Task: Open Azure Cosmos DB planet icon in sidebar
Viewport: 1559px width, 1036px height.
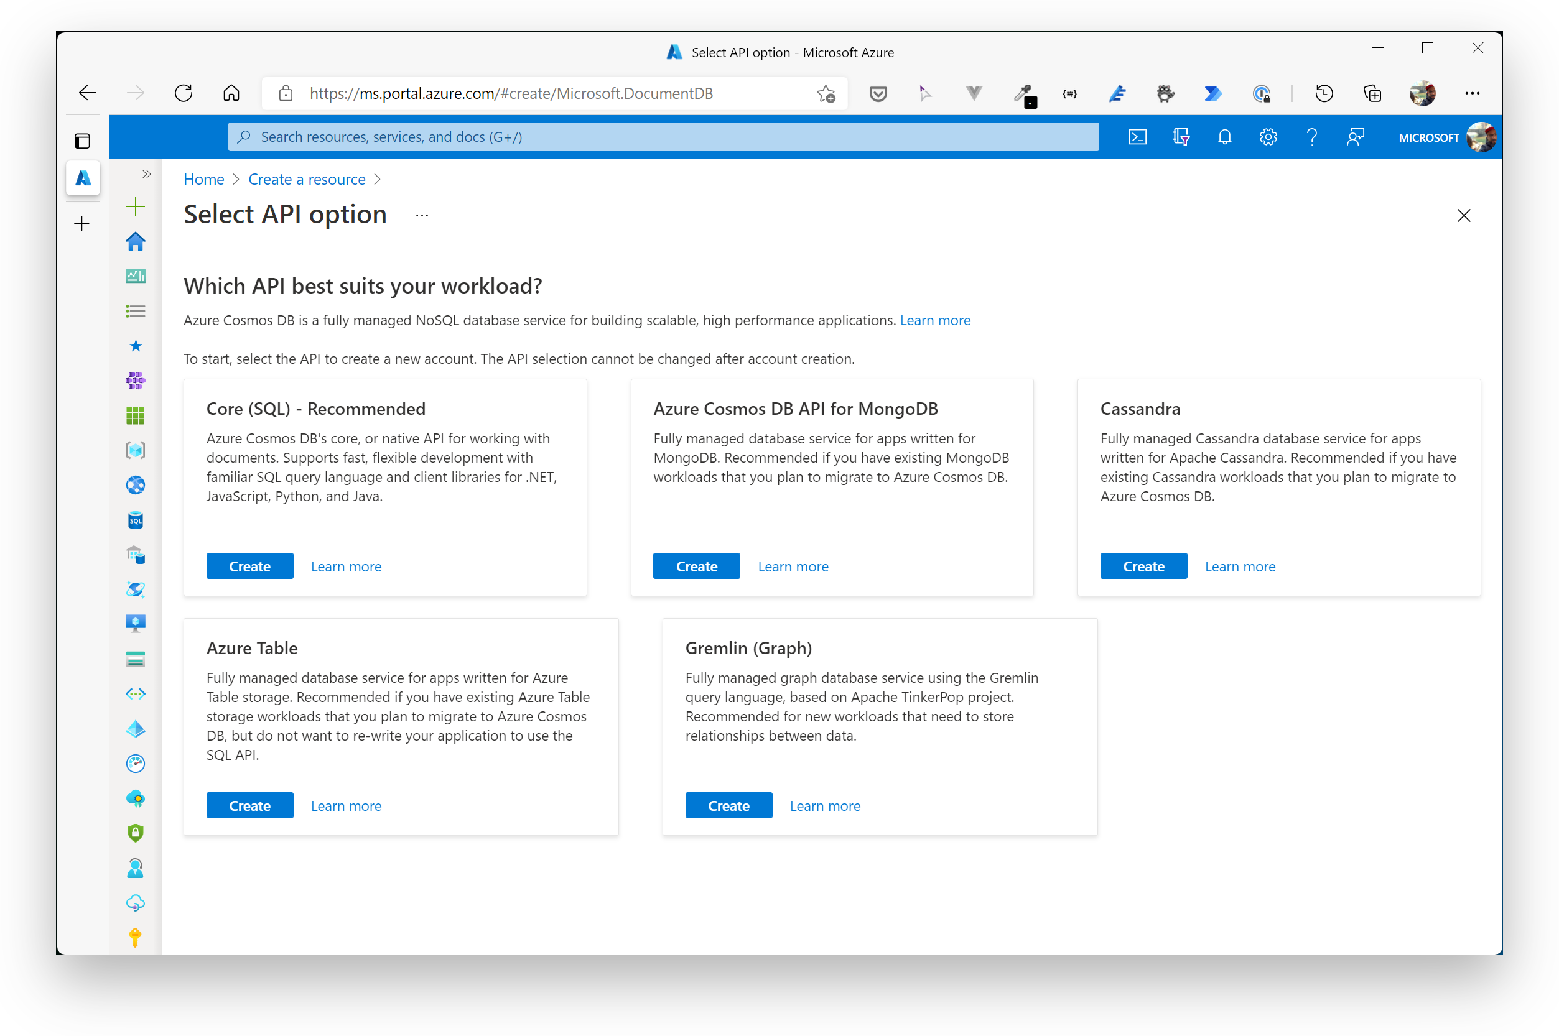Action: [136, 590]
